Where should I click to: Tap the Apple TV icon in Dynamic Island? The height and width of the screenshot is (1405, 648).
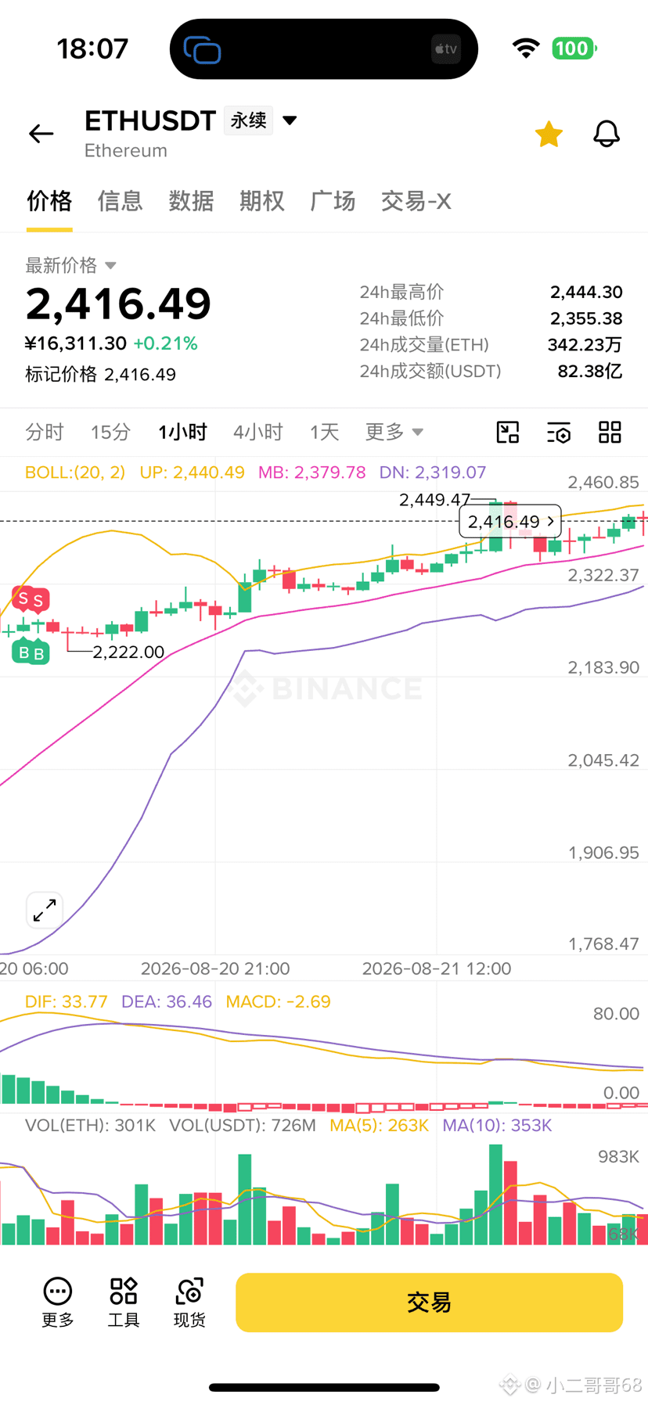point(446,49)
